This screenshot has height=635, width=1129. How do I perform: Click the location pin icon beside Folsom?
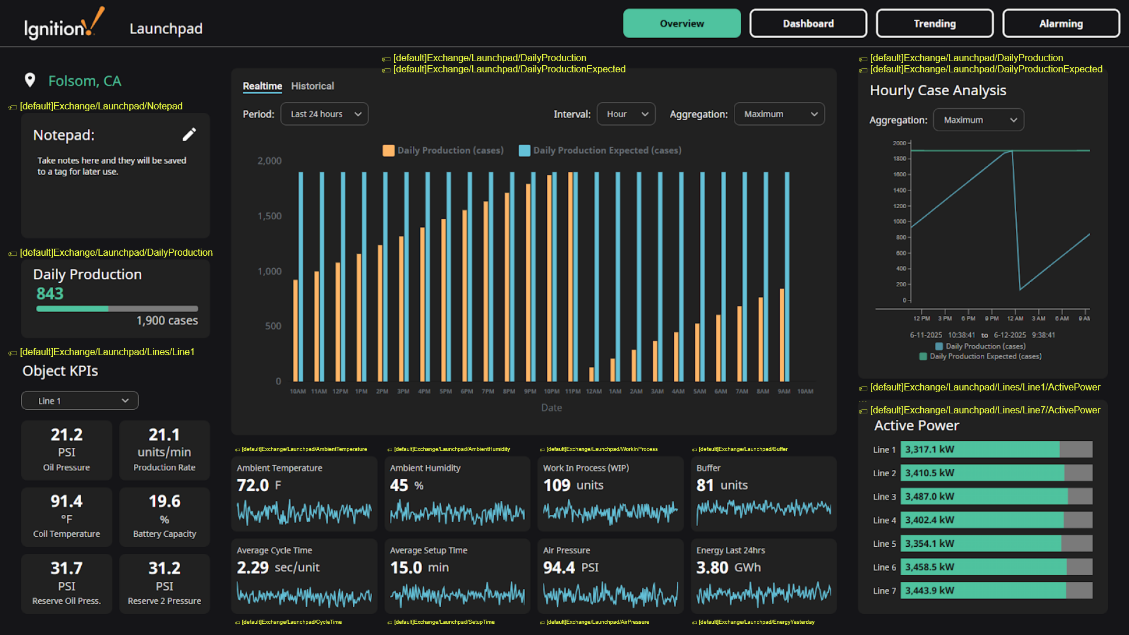[30, 81]
